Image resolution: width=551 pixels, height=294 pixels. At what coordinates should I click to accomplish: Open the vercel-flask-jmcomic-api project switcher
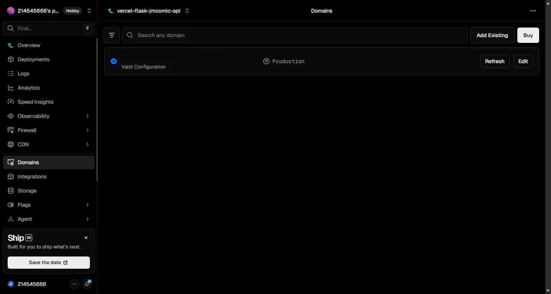tap(187, 11)
